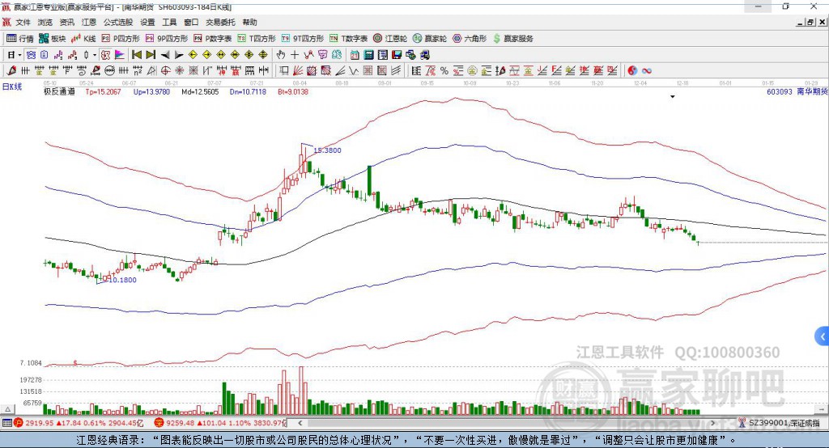This screenshot has width=829, height=448.
Task: Click the red-blue yin-yang icon
Action: click(x=632, y=70)
